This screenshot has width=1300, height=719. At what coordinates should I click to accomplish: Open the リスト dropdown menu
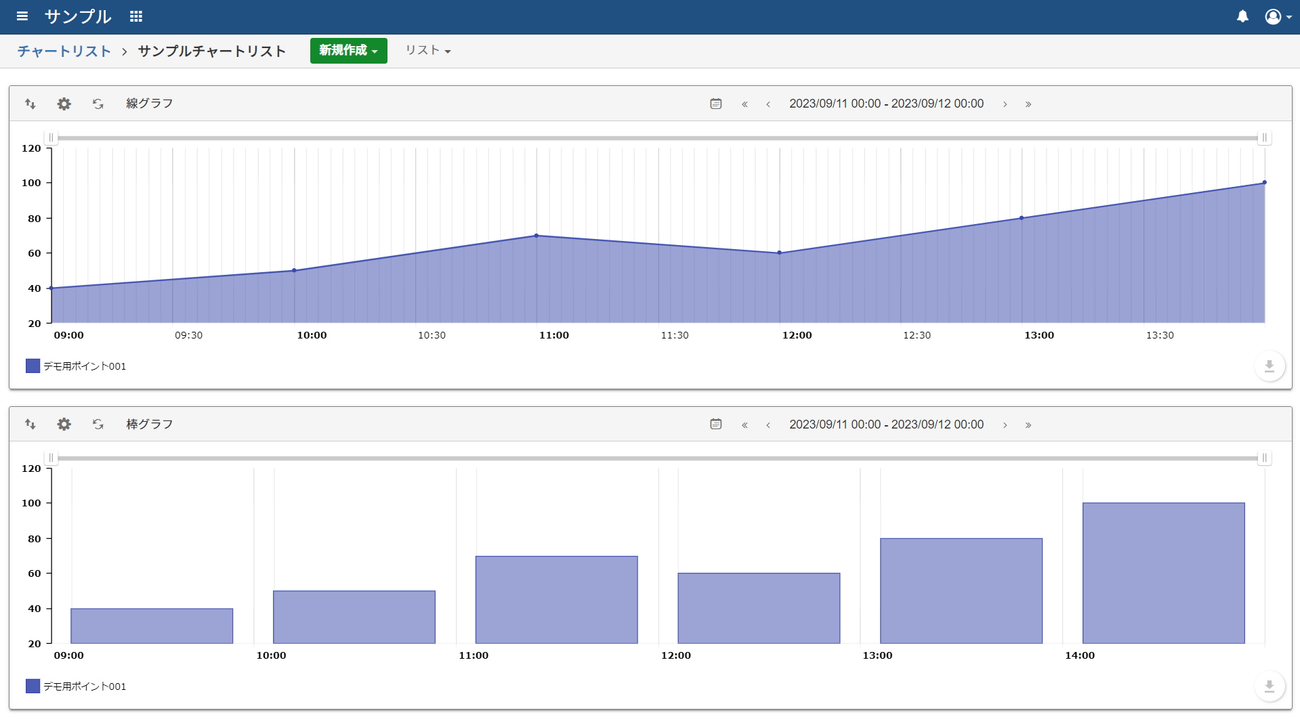(428, 51)
